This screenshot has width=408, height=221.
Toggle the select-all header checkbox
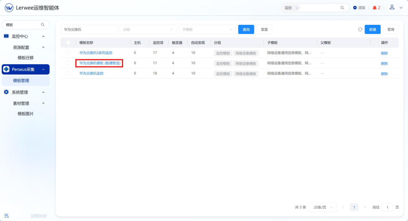pyautogui.click(x=68, y=43)
